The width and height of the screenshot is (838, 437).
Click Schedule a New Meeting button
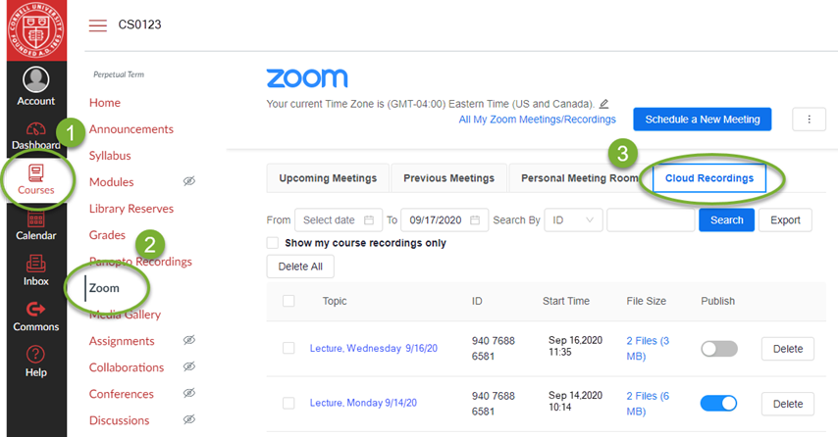(x=703, y=119)
